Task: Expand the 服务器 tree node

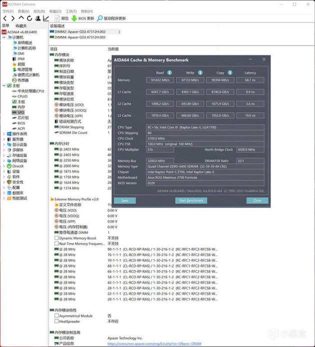Action: tap(4, 139)
